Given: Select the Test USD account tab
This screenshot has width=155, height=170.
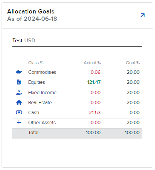Looking at the screenshot, I should pos(24,40).
